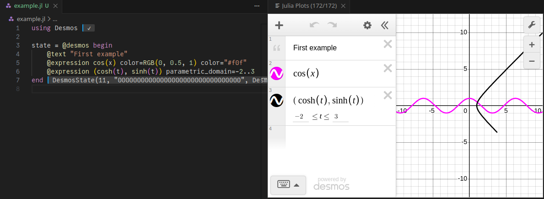
Task: Collapse the expression list panel
Action: [385, 25]
